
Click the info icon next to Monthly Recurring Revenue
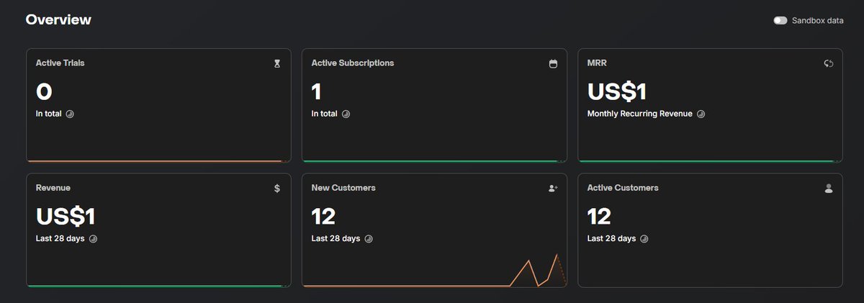pyautogui.click(x=701, y=114)
